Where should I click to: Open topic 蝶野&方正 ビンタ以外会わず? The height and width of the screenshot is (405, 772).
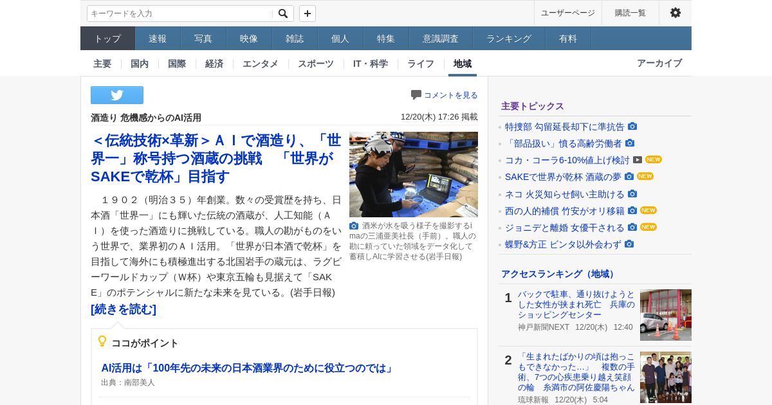563,244
